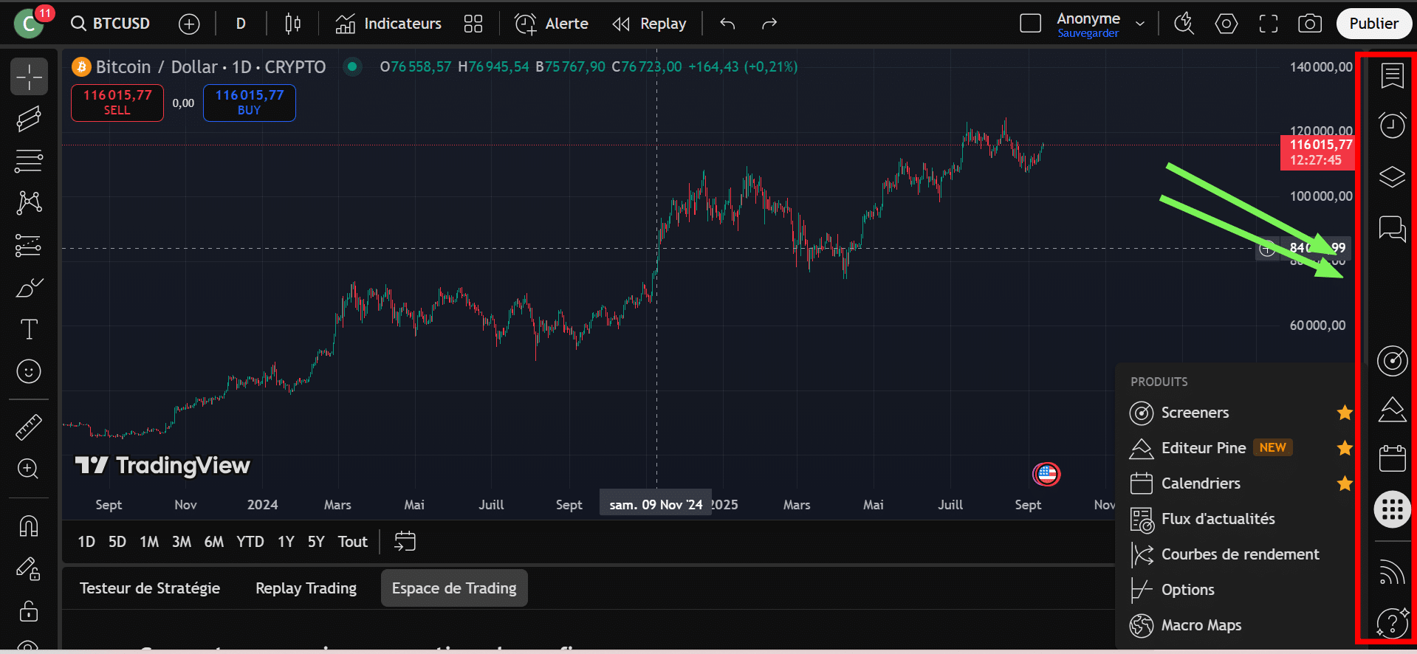This screenshot has width=1417, height=654.
Task: Open the D timeframe interval dropdown
Action: 241,24
